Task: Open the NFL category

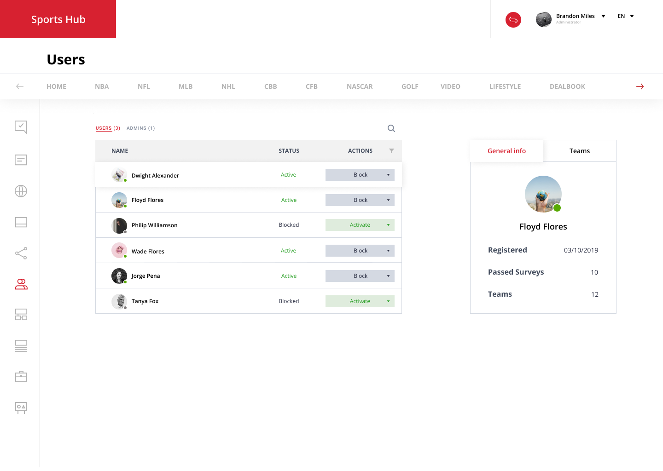Action: (144, 86)
